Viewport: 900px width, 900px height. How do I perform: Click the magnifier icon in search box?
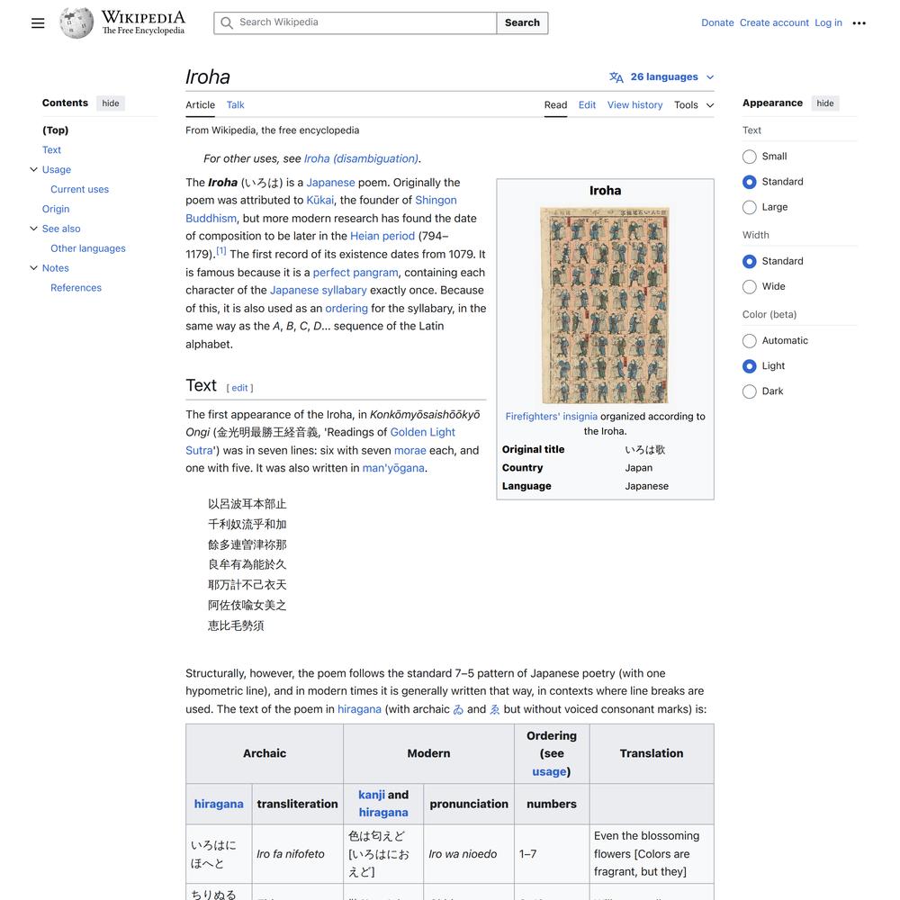point(227,23)
